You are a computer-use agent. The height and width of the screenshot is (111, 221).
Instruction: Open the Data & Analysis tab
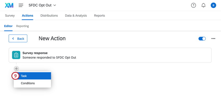click(x=76, y=16)
